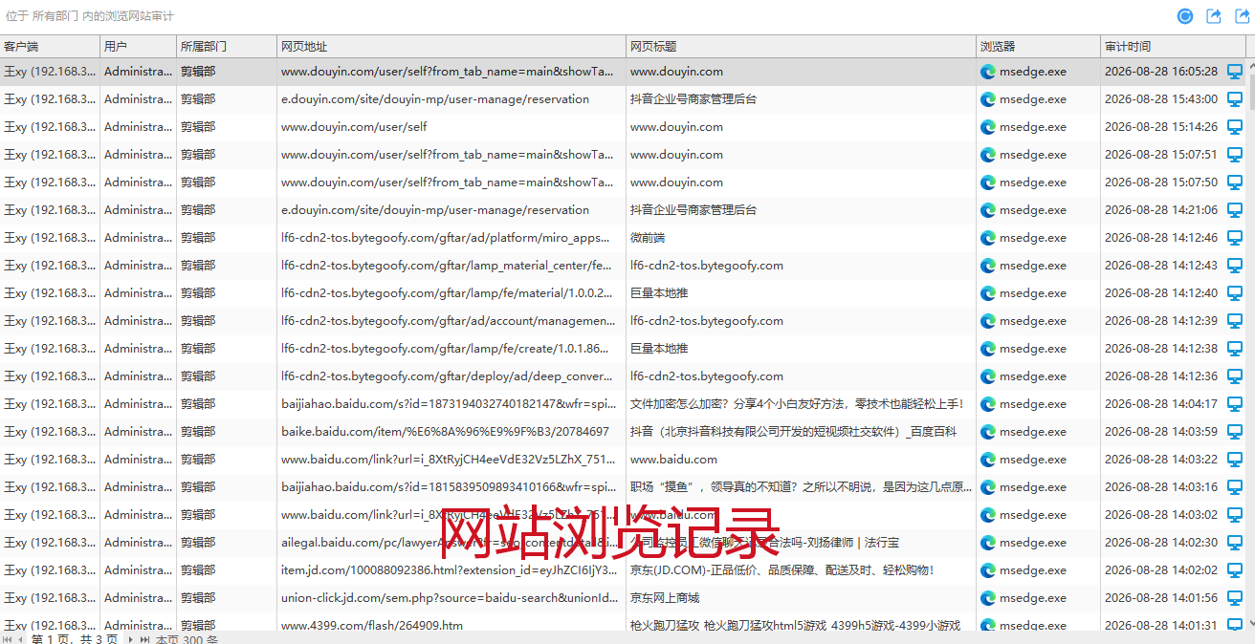Sort by the 用户 column header

(x=139, y=47)
